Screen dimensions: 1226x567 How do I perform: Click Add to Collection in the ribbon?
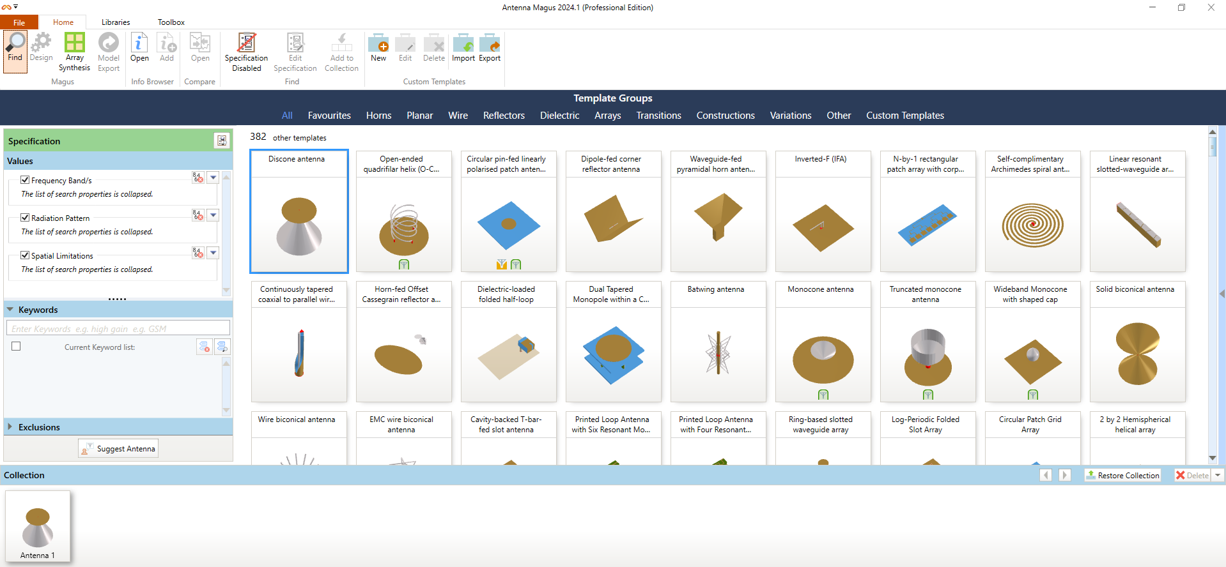pos(341,52)
